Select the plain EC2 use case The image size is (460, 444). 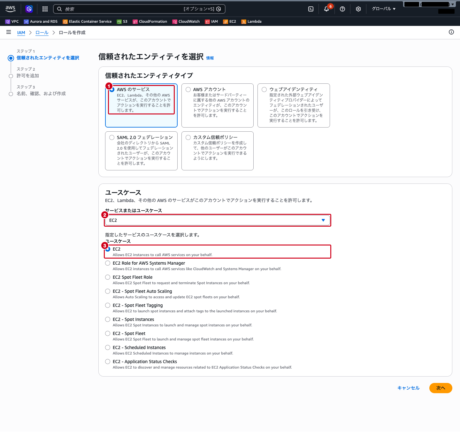pyautogui.click(x=108, y=249)
